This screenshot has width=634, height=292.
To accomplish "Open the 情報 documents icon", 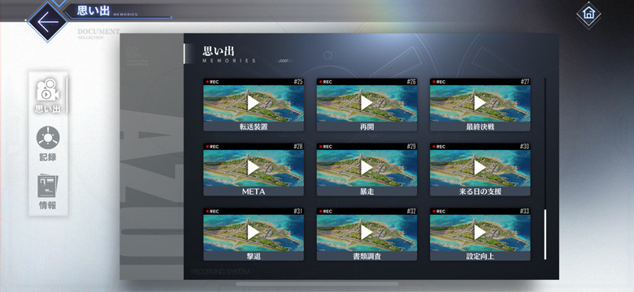I will click(x=48, y=192).
